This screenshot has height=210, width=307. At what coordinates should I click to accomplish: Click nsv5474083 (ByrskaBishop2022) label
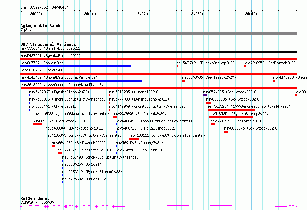pos(139,99)
